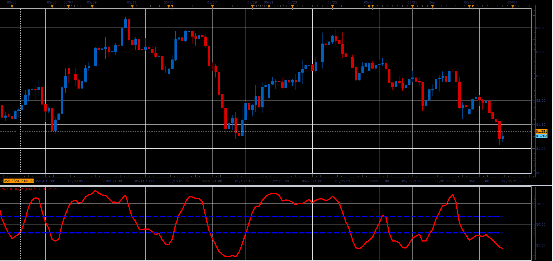The width and height of the screenshot is (553, 261).
Task: Click the 05/13 date label at top
Action: click(168, 2)
